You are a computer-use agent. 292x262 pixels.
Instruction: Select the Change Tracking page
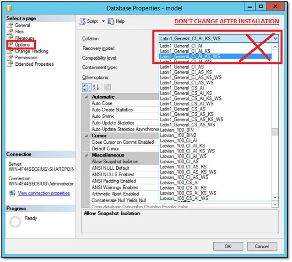click(x=32, y=51)
